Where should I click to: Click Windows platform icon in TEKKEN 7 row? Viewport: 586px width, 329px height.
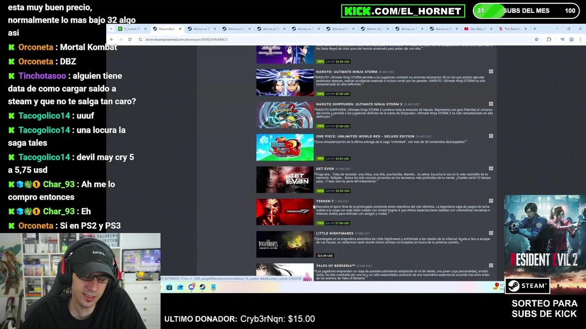pyautogui.click(x=491, y=201)
